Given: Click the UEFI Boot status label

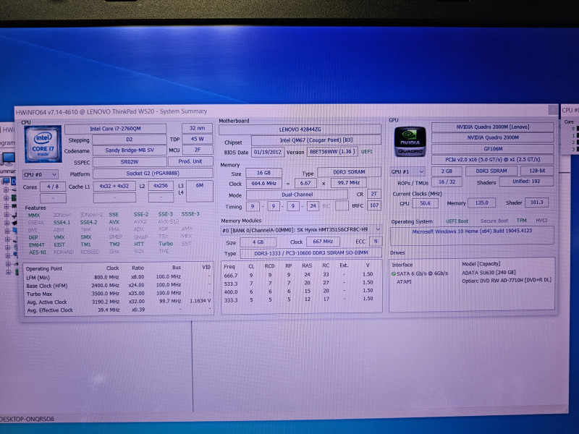Looking at the screenshot, I should (457, 221).
